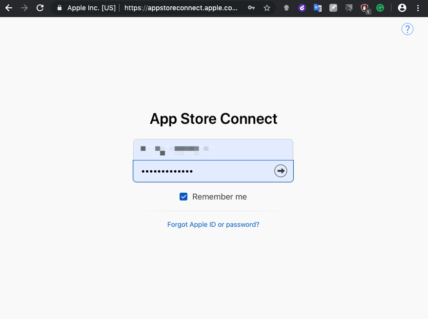The height and width of the screenshot is (319, 428).
Task: Click the Remember me label
Action: click(220, 197)
